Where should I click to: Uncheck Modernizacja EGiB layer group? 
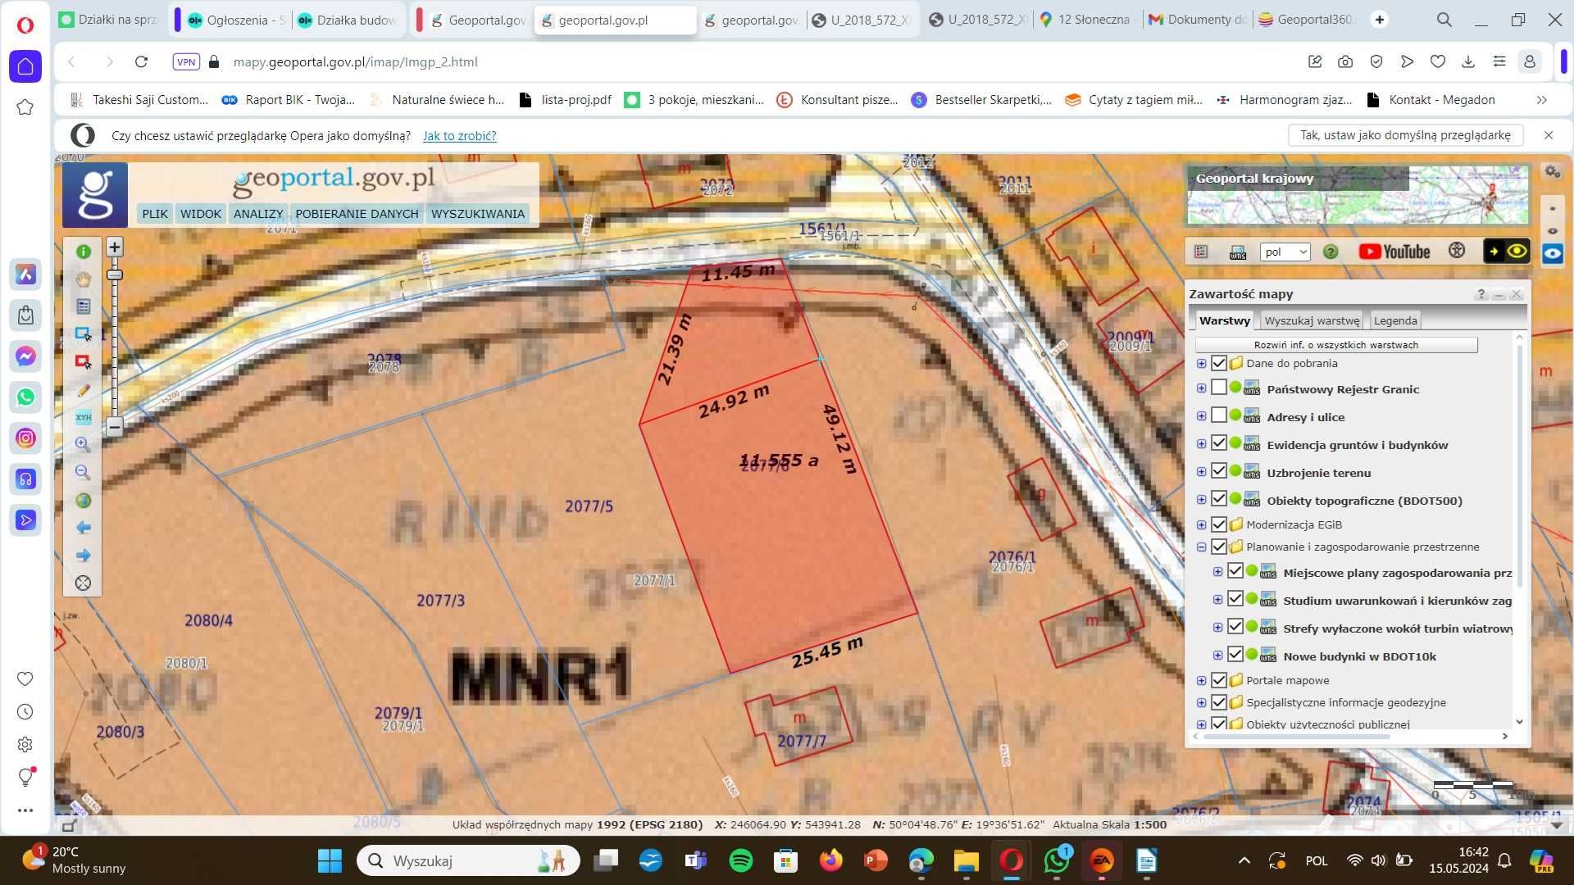(1218, 524)
